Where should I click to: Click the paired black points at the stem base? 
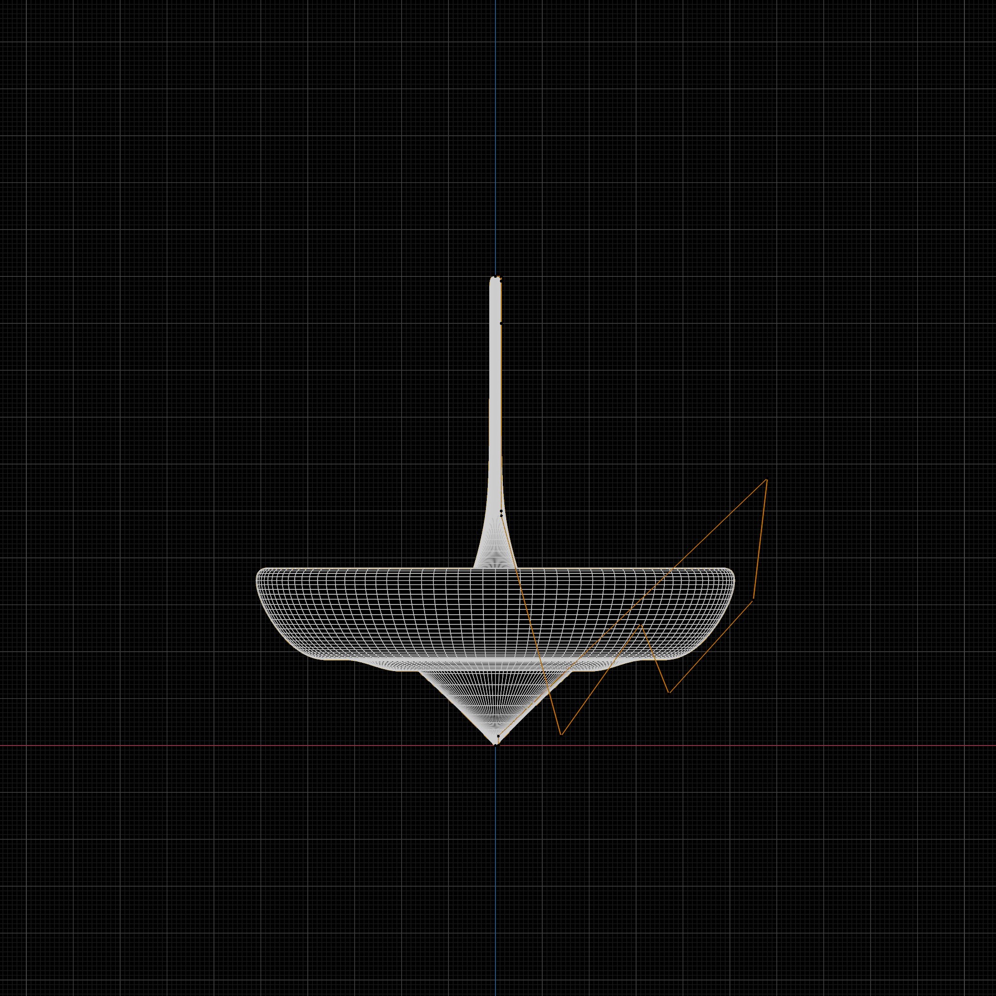501,513
